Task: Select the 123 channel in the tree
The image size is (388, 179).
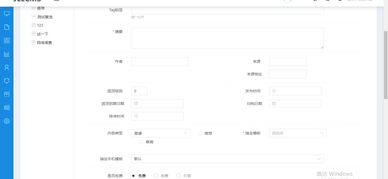Action: [x=40, y=25]
